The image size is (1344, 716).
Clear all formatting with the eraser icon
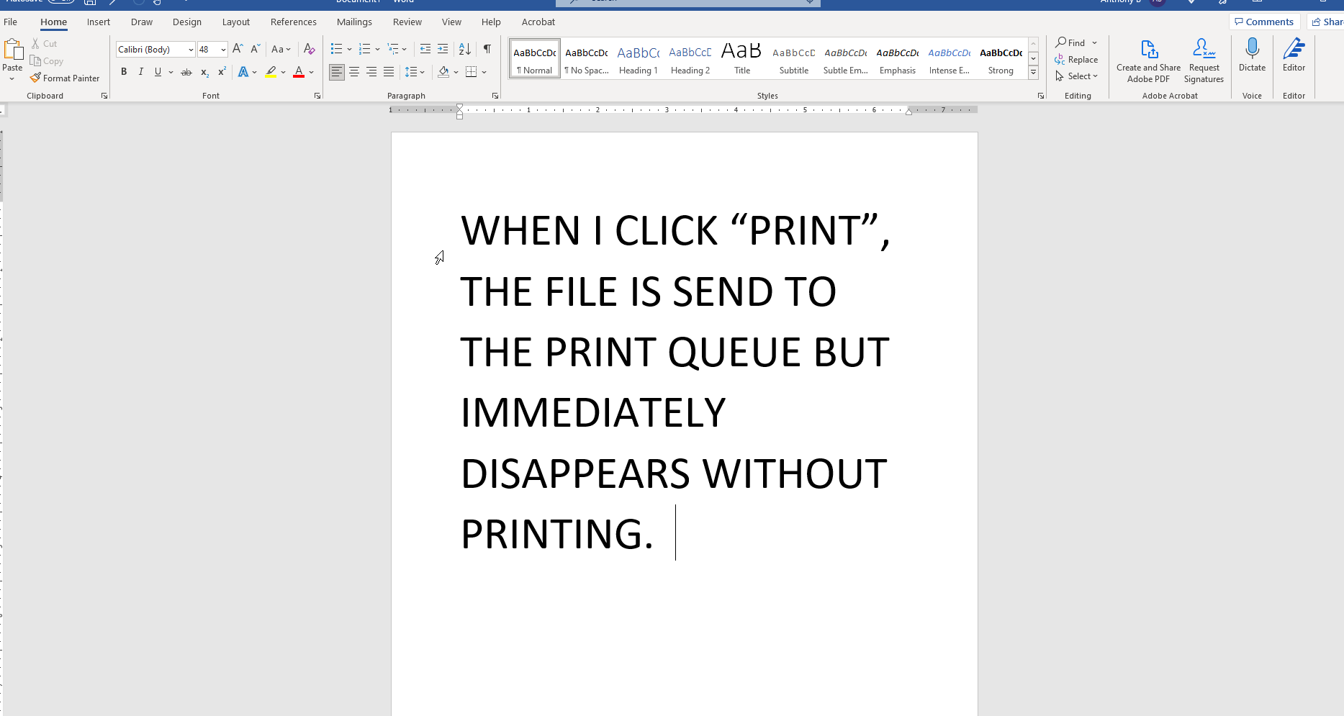309,49
